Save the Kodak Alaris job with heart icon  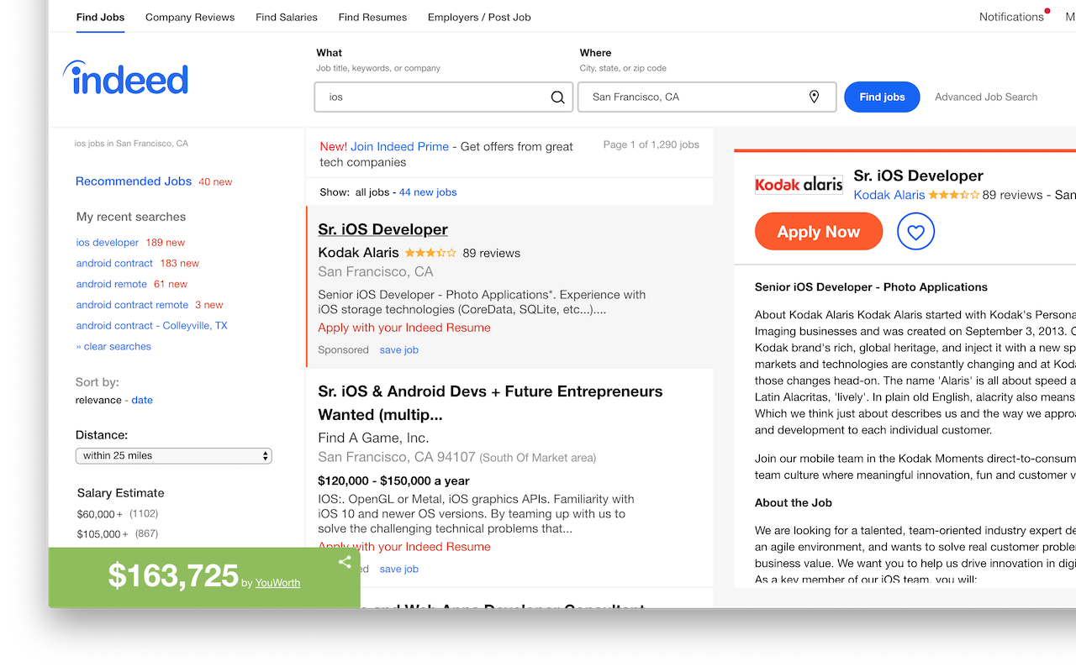point(915,231)
